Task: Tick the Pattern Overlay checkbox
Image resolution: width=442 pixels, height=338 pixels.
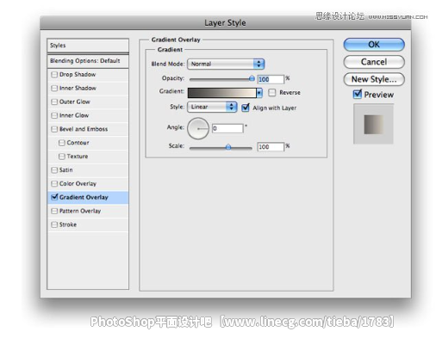Action: pos(54,211)
